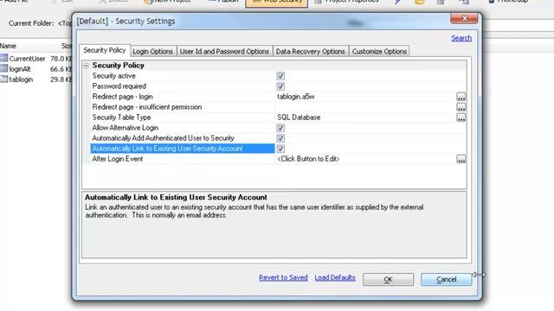This screenshot has width=554, height=311.
Task: Select the Password required row label
Action: [119, 86]
